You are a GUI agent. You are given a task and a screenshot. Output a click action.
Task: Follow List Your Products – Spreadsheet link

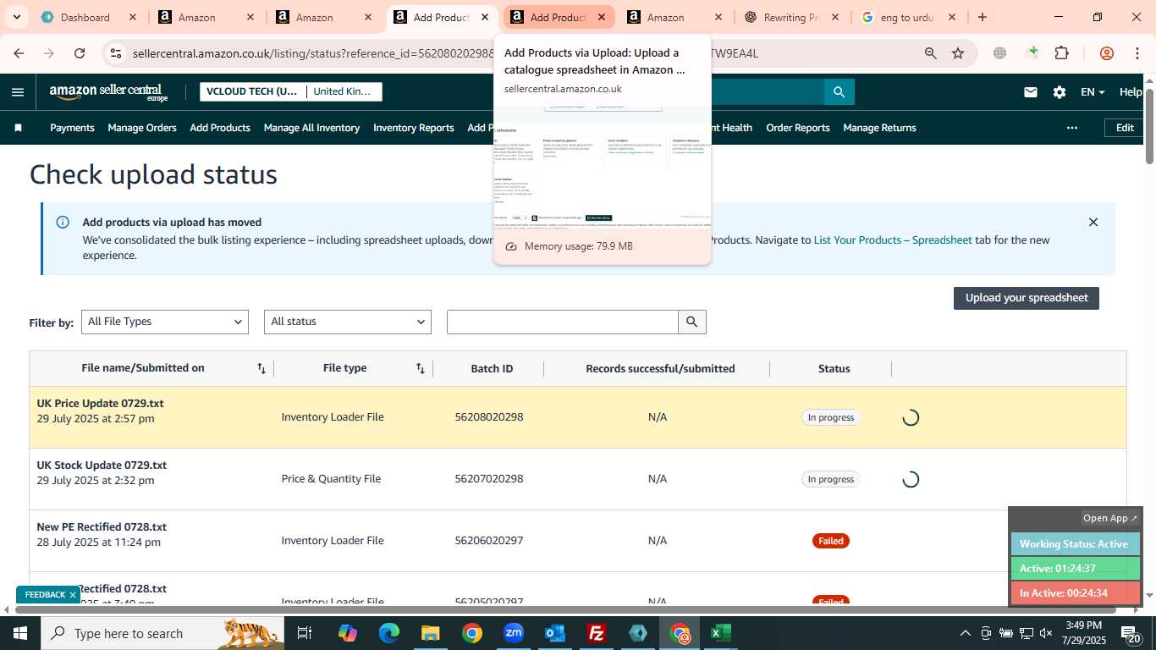pos(893,240)
